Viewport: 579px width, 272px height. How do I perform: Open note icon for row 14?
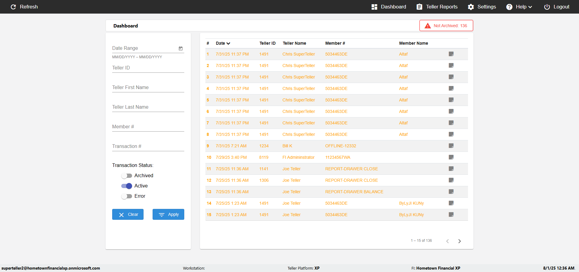tap(451, 203)
